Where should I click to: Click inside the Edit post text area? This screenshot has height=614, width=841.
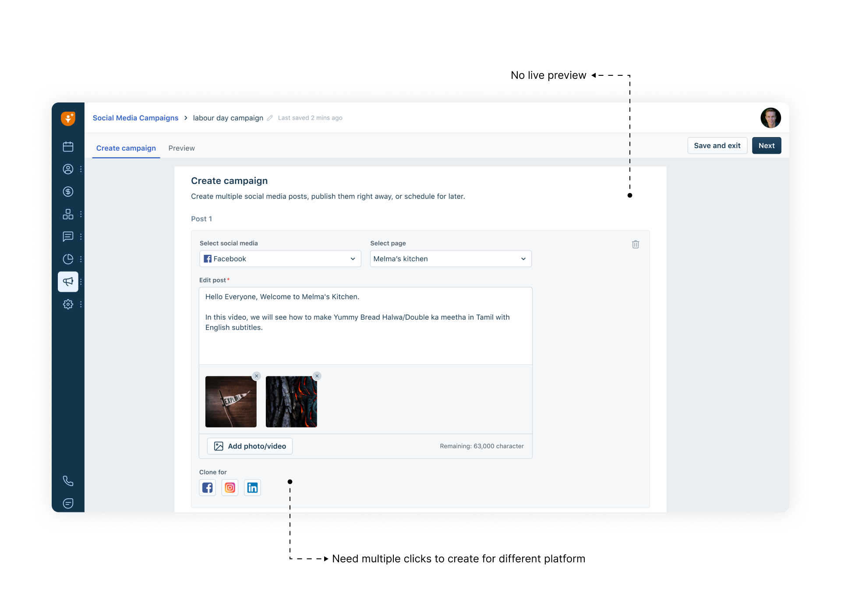[366, 326]
